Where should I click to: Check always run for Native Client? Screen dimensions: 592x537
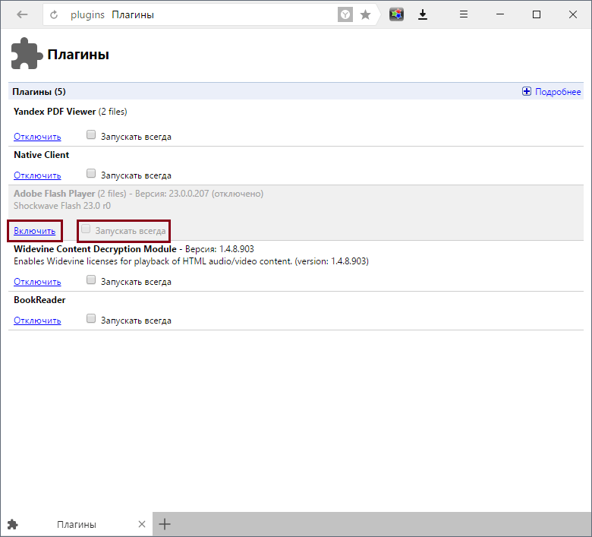click(91, 174)
